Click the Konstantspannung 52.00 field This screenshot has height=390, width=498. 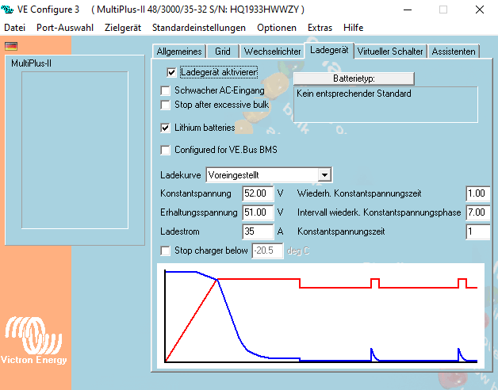point(258,193)
